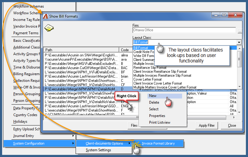Image resolution: width=248 pixels, height=157 pixels.
Task: Open Workflow Schemas menu item
Action: [x=29, y=6]
